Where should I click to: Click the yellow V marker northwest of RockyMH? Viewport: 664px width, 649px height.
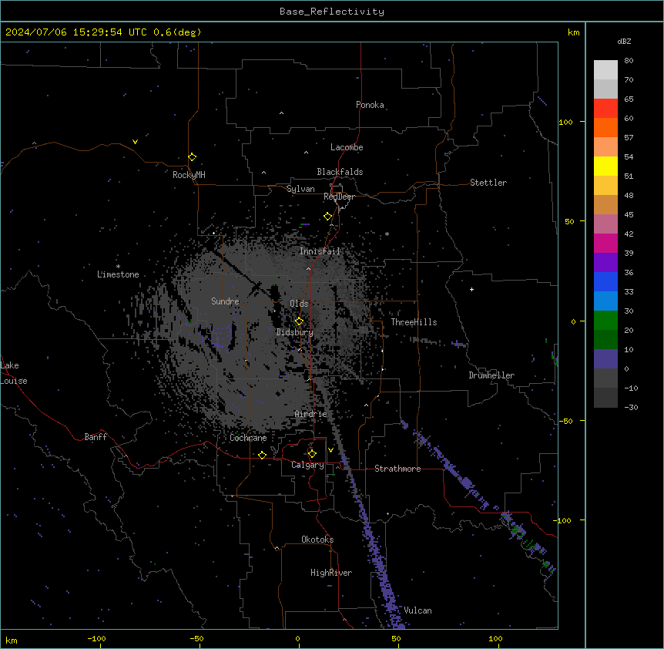pyautogui.click(x=135, y=142)
